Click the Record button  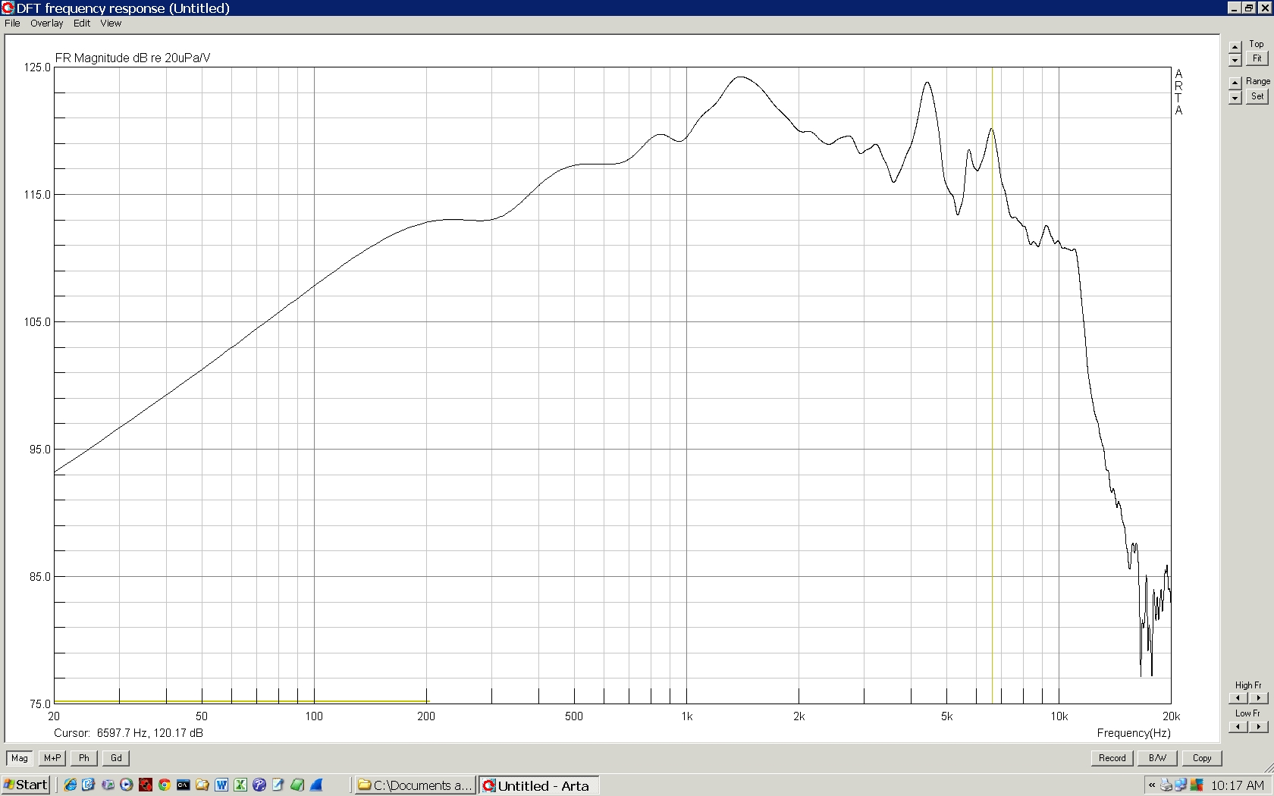(1112, 758)
